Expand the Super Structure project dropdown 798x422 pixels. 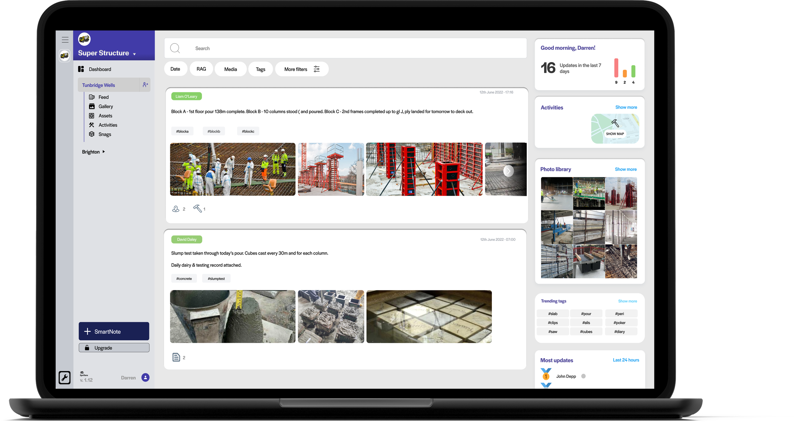pos(134,54)
